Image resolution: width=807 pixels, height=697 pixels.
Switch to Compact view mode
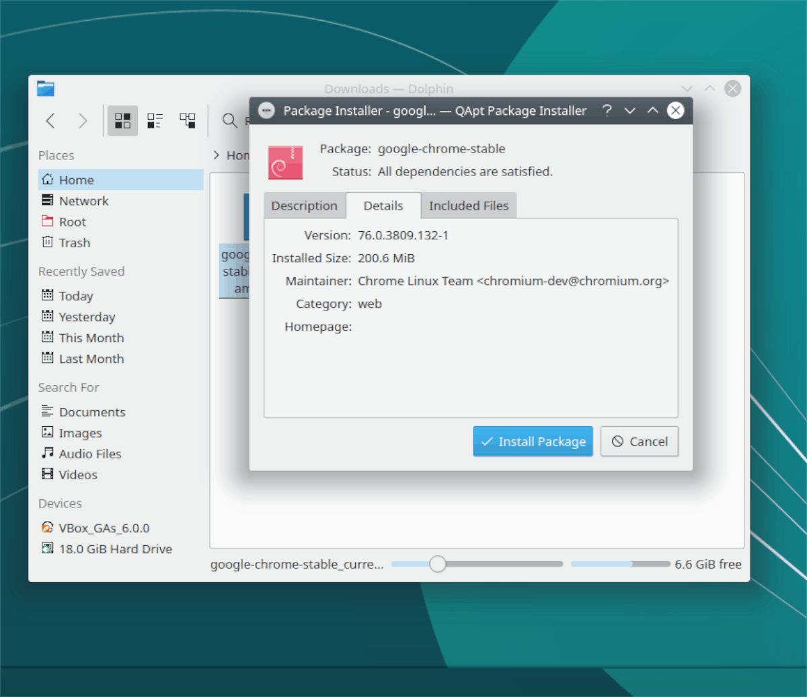click(x=155, y=121)
